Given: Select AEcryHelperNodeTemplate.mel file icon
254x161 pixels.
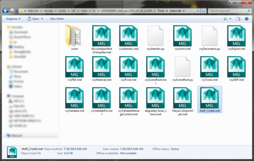Looking at the screenshot, I should (x=102, y=36).
